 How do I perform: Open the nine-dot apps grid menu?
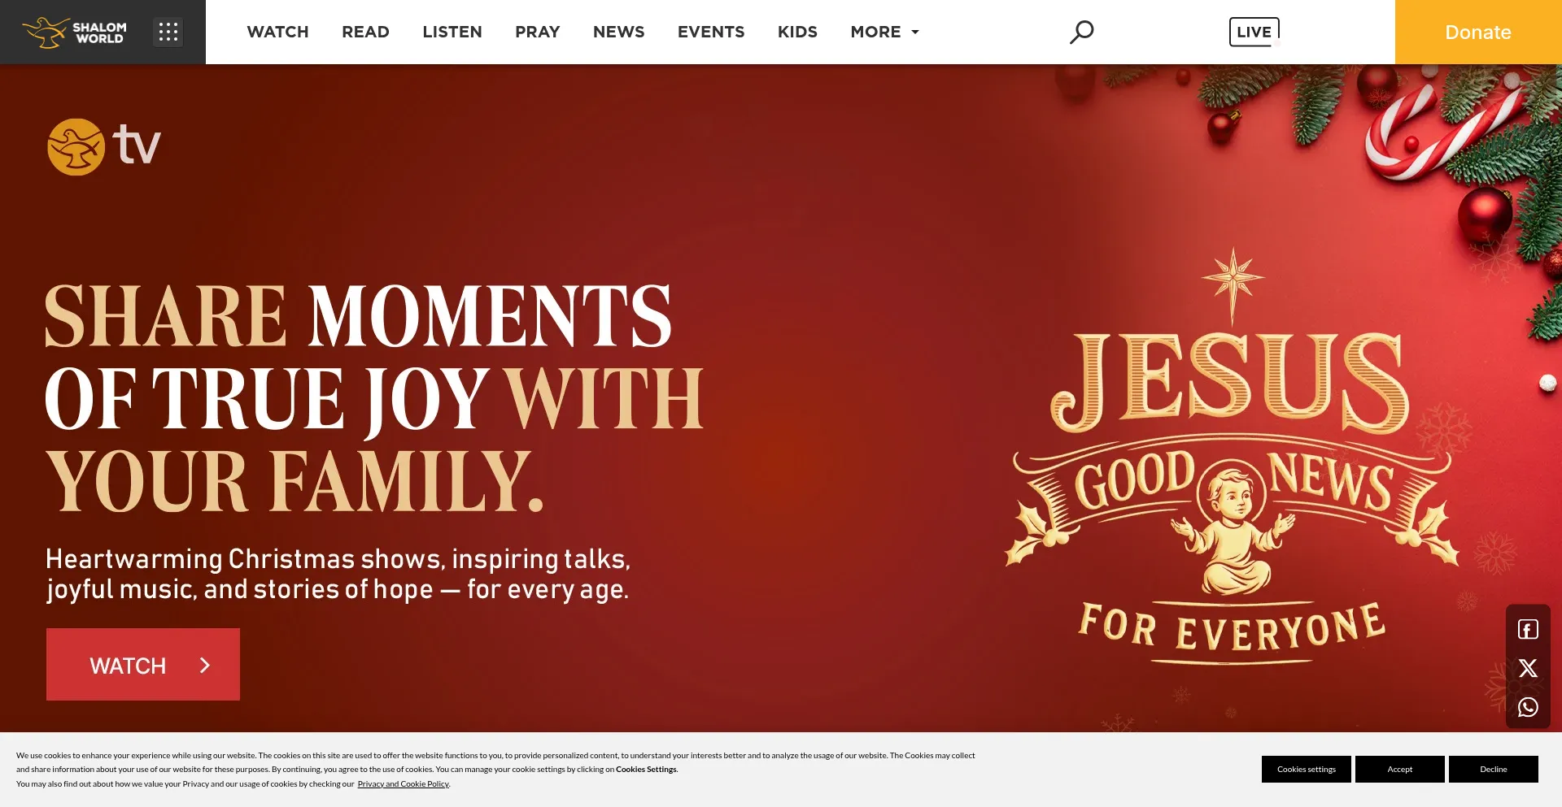168,32
